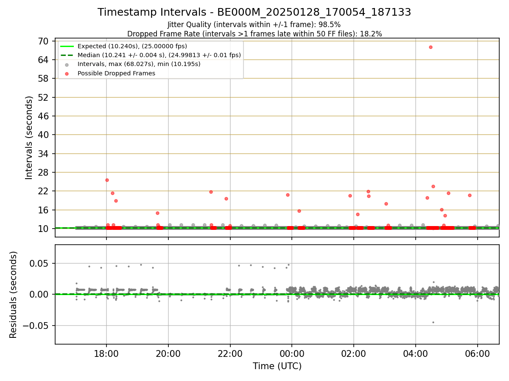Viewport: 509px width, 381px height.
Task: Click the 20:00 time tick label
Action: pos(168,354)
